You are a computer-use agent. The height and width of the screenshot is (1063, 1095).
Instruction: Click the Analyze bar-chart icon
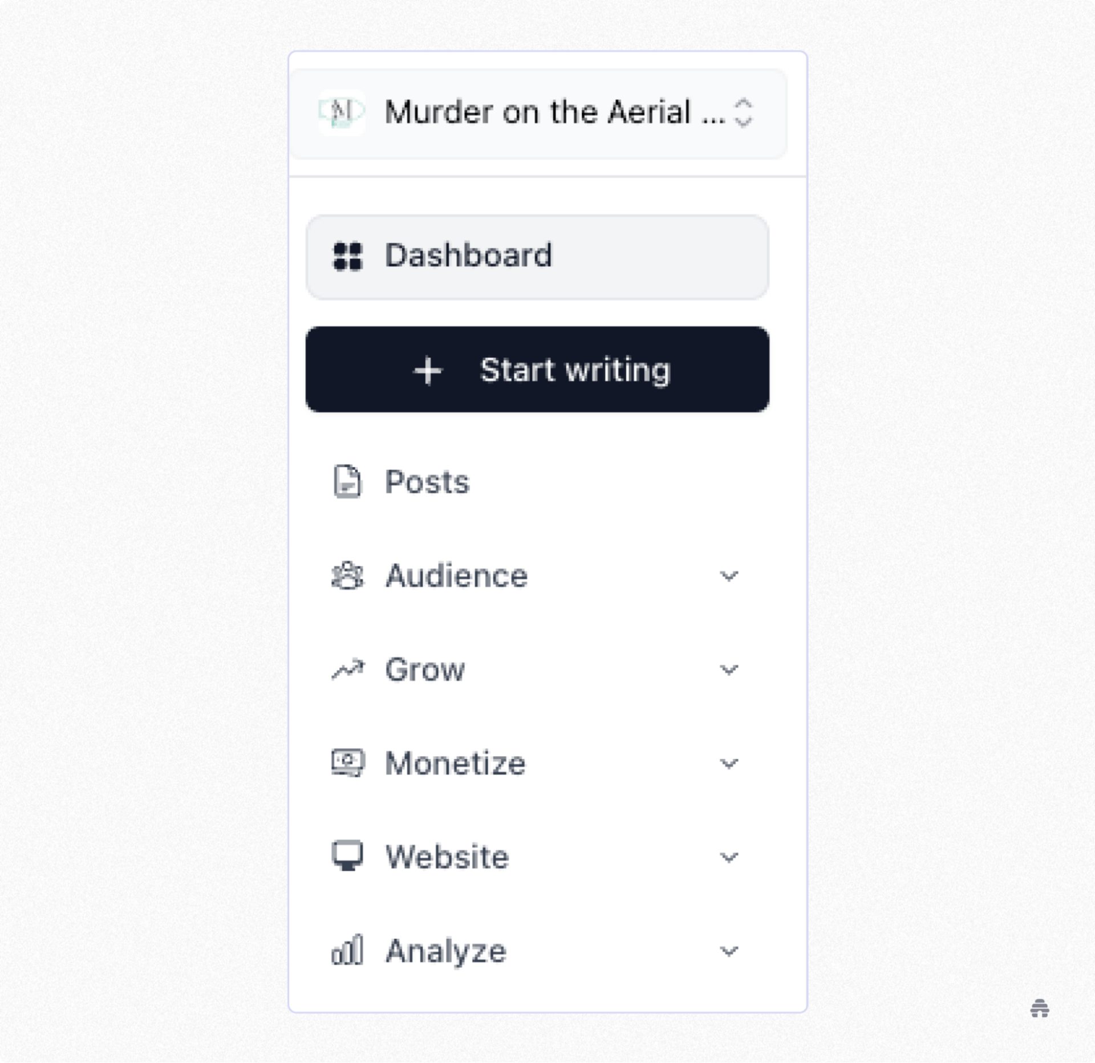348,950
